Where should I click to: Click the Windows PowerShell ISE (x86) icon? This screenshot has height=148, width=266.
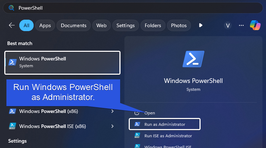[13, 126]
